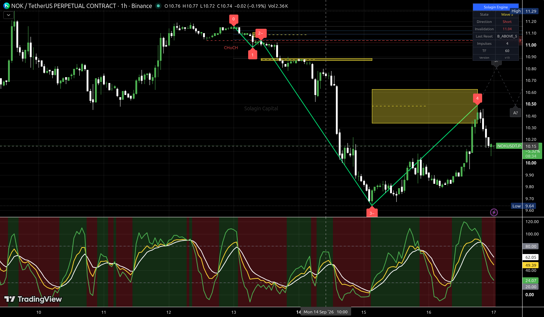
Task: Click the projected A? wave label
Action: [515, 112]
